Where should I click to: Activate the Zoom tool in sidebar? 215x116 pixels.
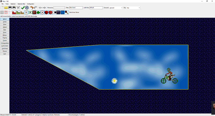tap(5, 33)
